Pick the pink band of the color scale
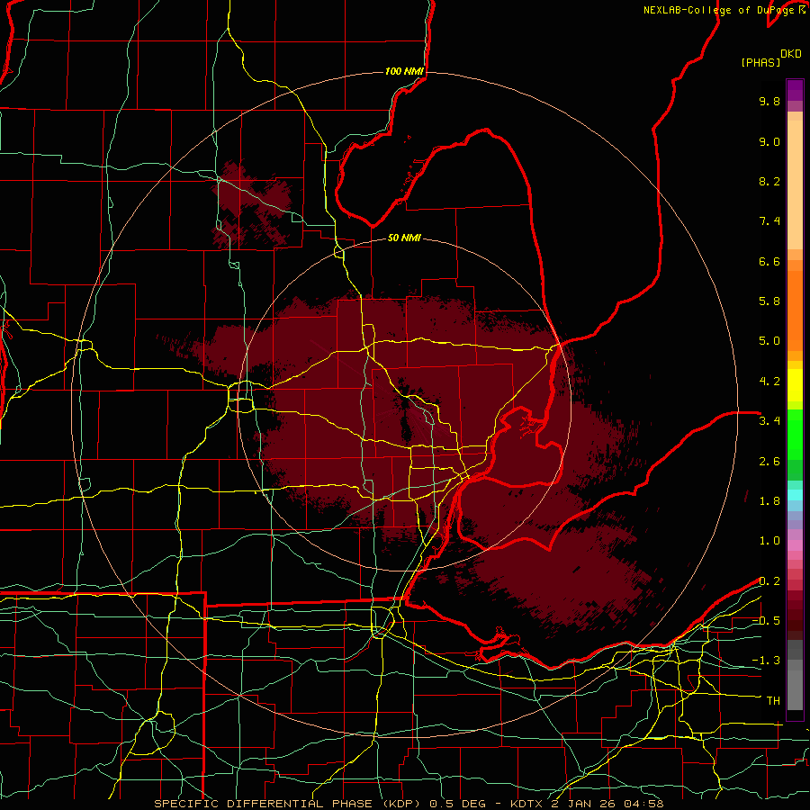This screenshot has width=810, height=810. click(795, 545)
